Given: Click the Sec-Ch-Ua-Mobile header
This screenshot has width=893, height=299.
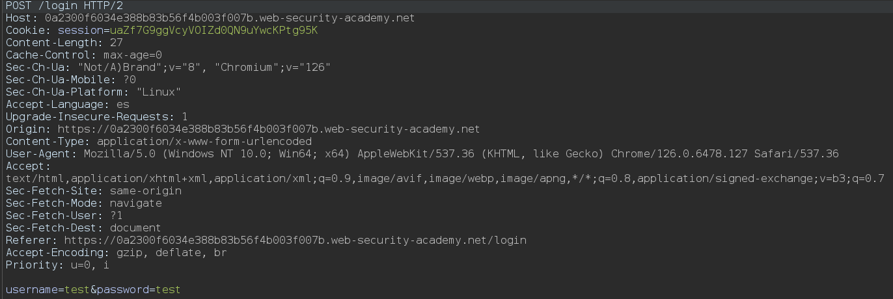Looking at the screenshot, I should pos(70,80).
